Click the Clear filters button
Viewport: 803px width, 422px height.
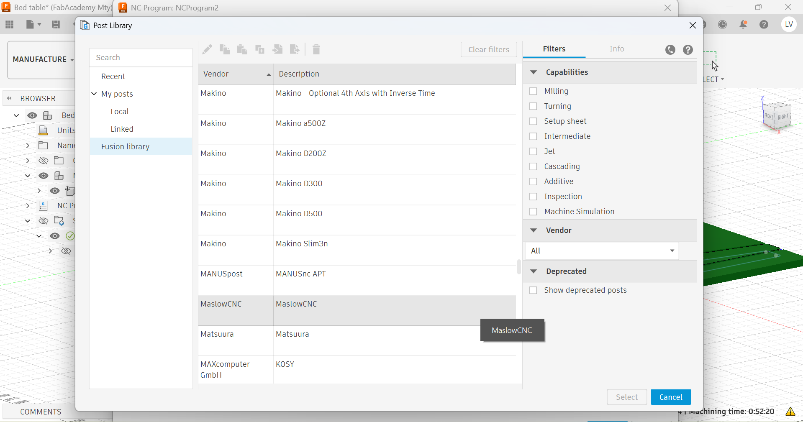point(489,49)
